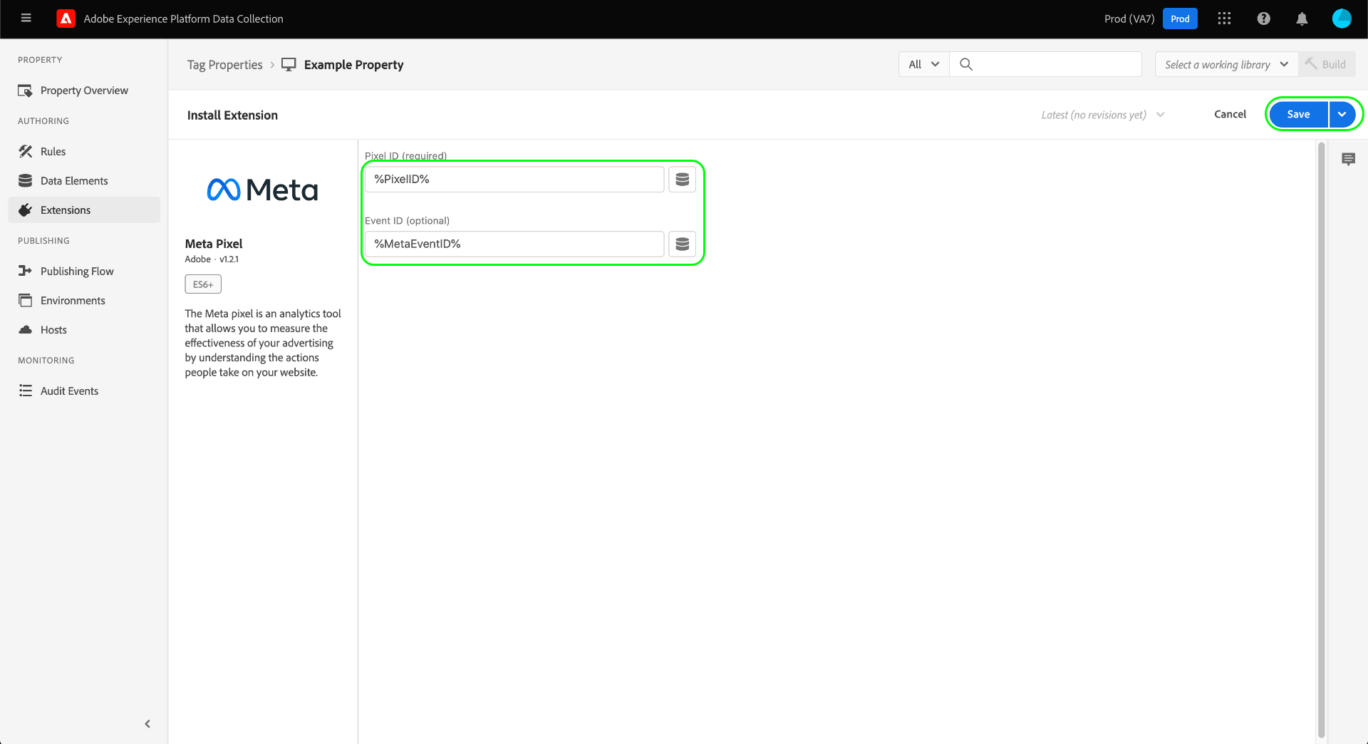1368x744 pixels.
Task: Click the Adobe · v1.2.1 version text
Action: pos(212,259)
